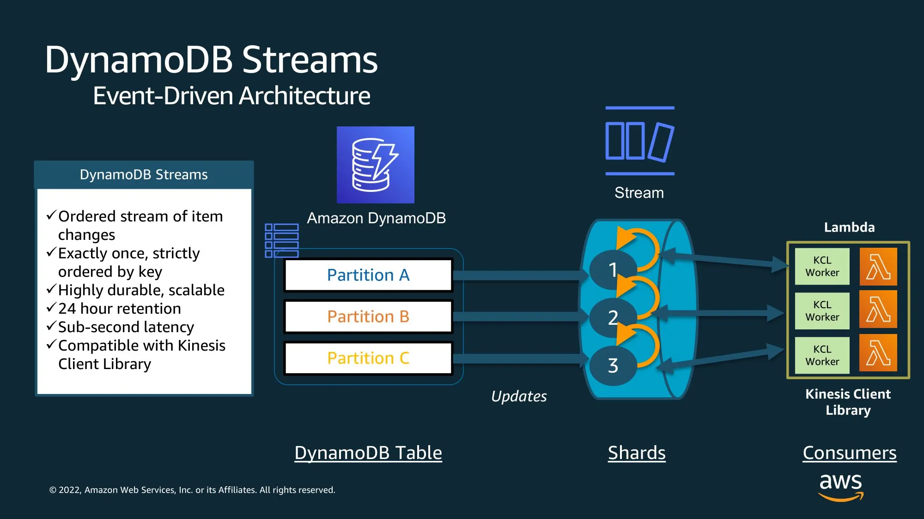924x519 pixels.
Task: Click the checkmark beside 24 hour retention
Action: (x=51, y=308)
